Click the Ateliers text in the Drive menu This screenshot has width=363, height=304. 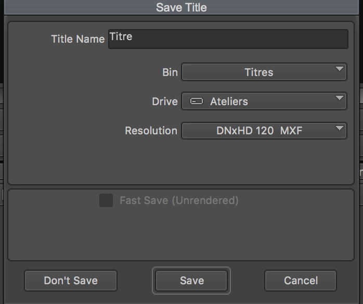[x=229, y=102]
